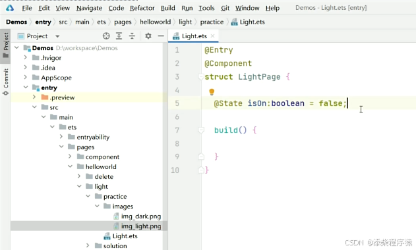
Task: Collapse the entry module folder
Action: tap(26, 87)
